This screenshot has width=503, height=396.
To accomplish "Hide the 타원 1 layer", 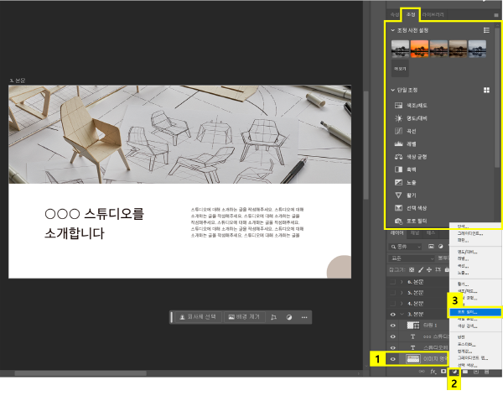I will pos(392,326).
